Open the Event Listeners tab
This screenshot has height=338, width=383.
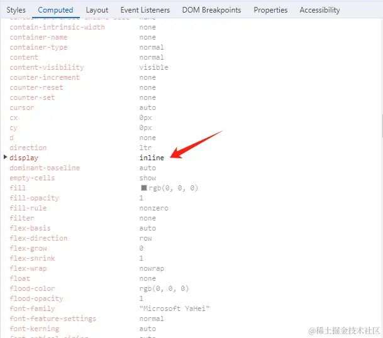(x=145, y=10)
